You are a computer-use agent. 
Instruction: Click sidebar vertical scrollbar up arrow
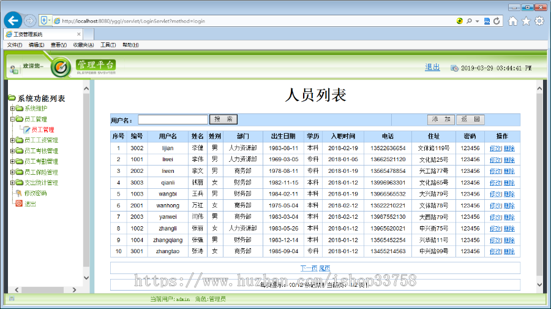(x=86, y=88)
